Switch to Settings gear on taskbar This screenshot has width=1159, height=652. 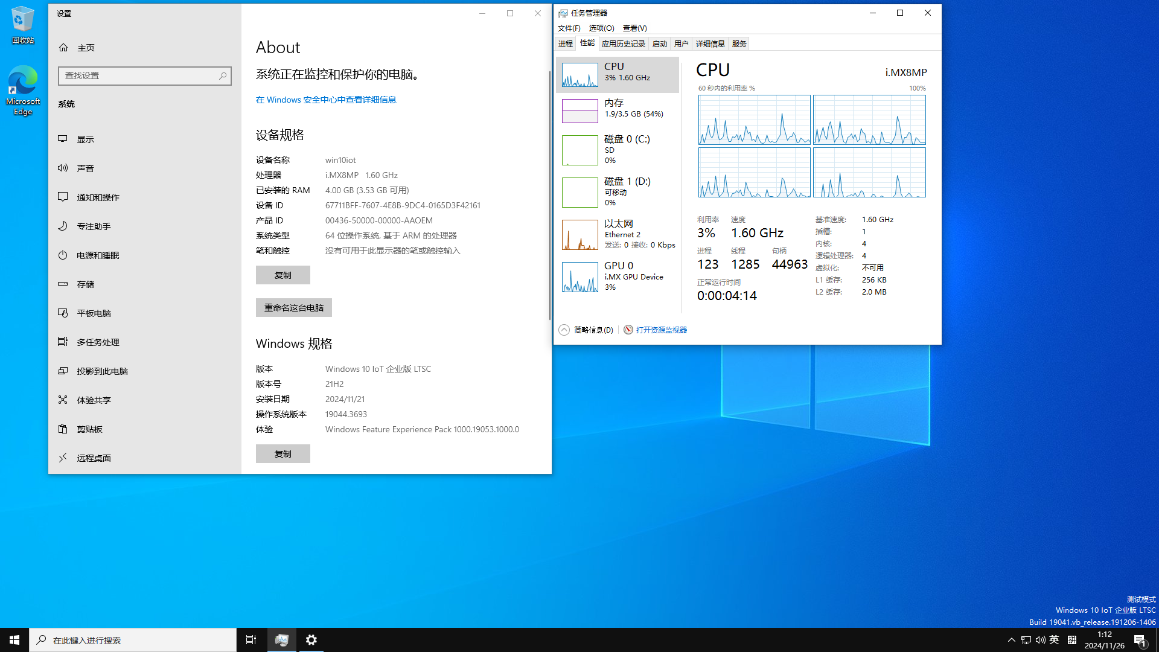[x=311, y=640]
